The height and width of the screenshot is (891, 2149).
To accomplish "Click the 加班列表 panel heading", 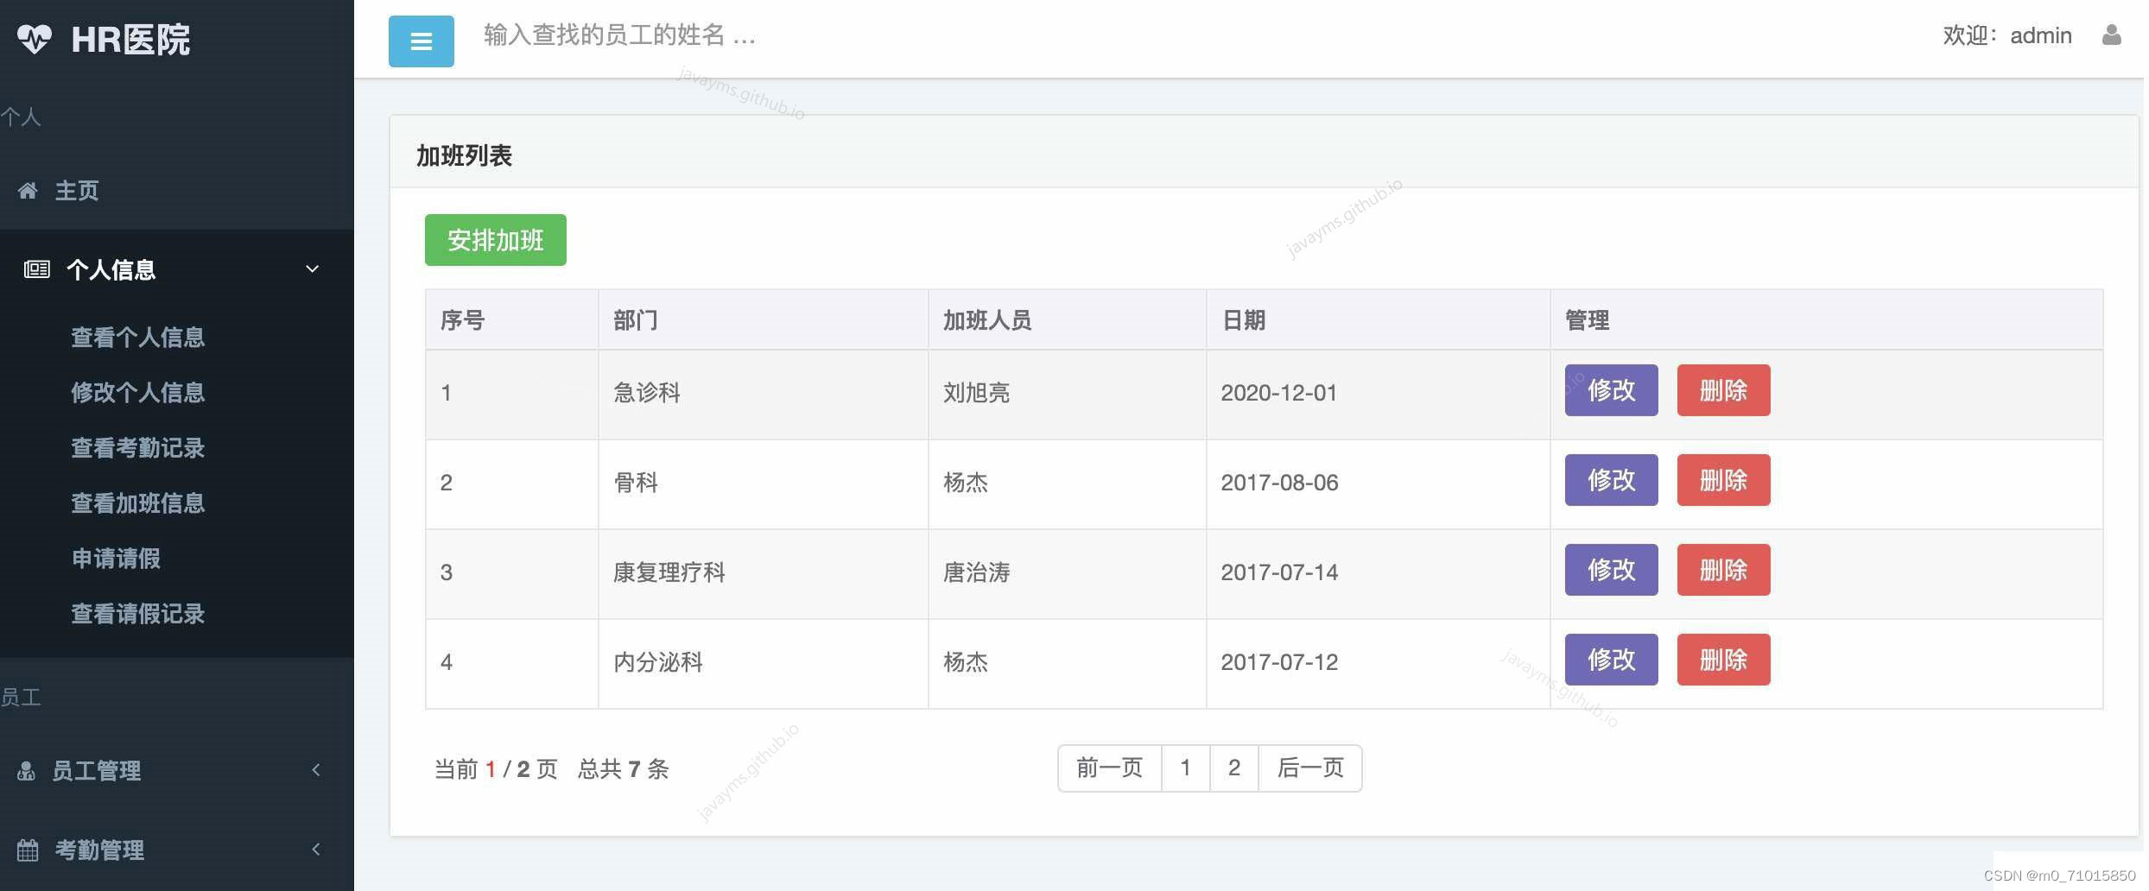I will coord(465,156).
